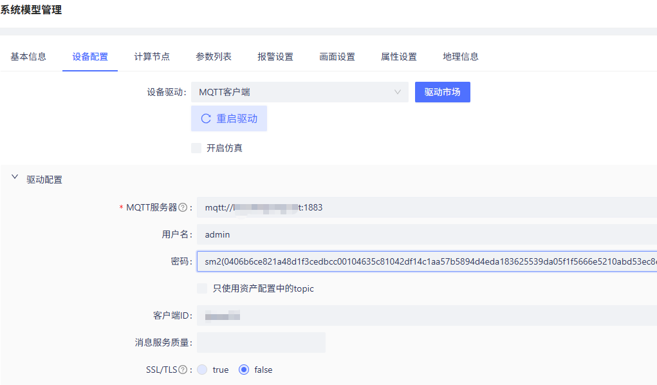Viewport: 657px width, 385px height.
Task: Switch to the 计算节点 tab
Action: pyautogui.click(x=152, y=57)
